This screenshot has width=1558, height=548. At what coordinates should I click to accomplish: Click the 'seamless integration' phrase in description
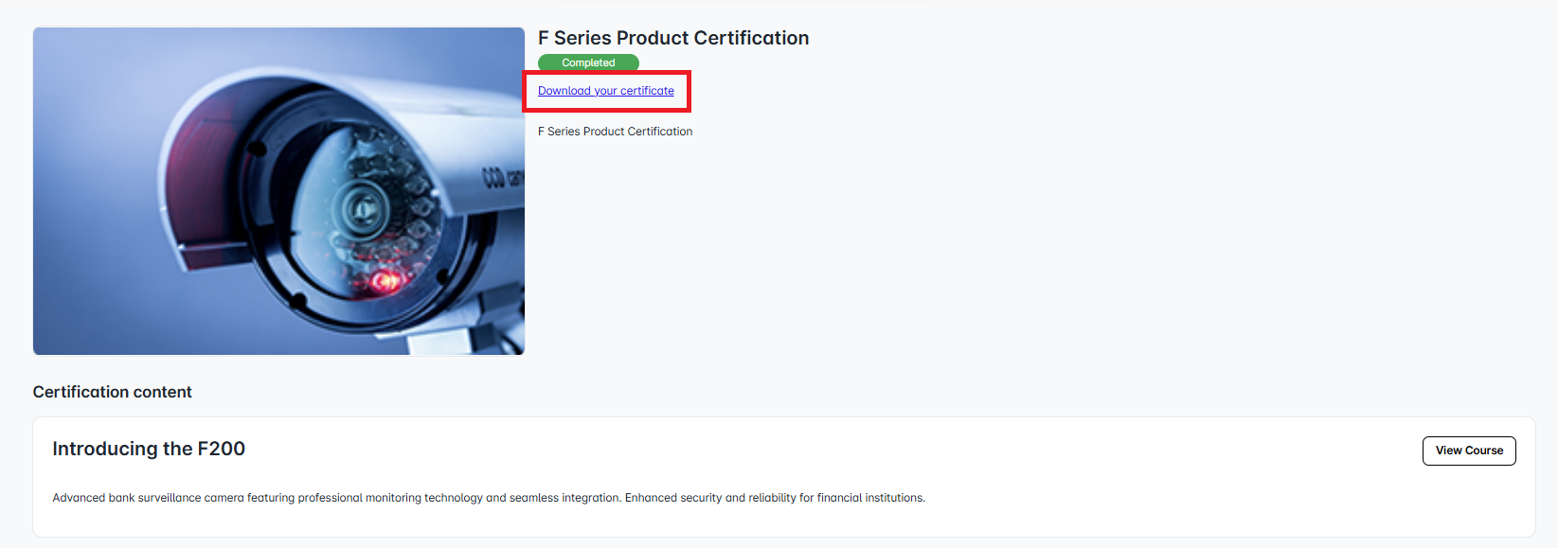pyautogui.click(x=564, y=498)
